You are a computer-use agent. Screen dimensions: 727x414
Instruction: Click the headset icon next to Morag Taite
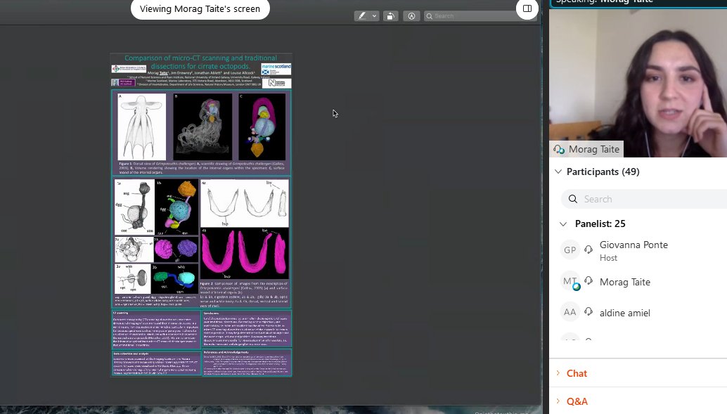(x=588, y=280)
